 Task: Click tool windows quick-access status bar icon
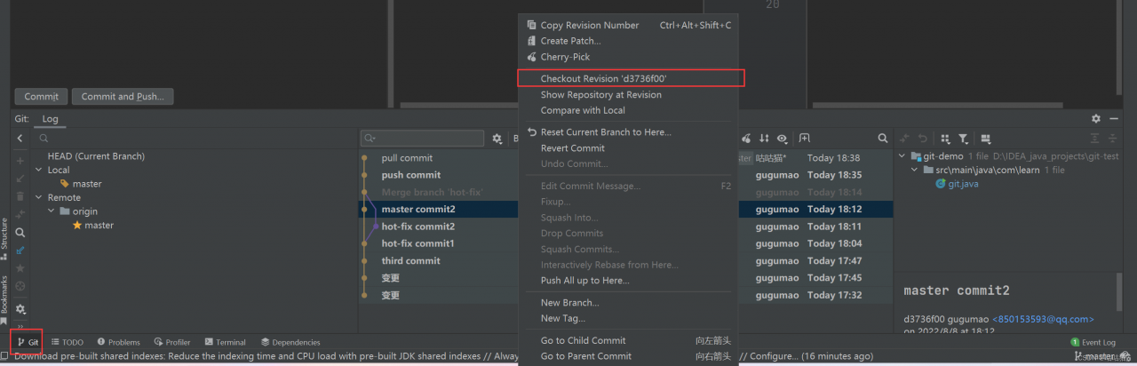pyautogui.click(x=6, y=356)
